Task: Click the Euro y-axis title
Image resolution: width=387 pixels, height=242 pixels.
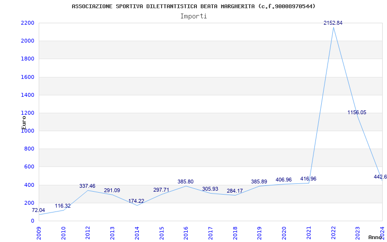Action: click(24, 122)
